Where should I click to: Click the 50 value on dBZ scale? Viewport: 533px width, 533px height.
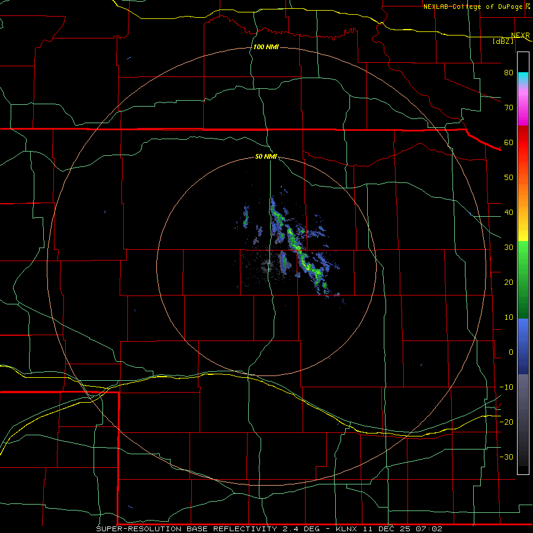509,178
